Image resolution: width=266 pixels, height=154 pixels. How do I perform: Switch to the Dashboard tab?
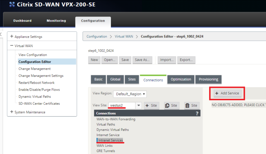tap(23, 21)
